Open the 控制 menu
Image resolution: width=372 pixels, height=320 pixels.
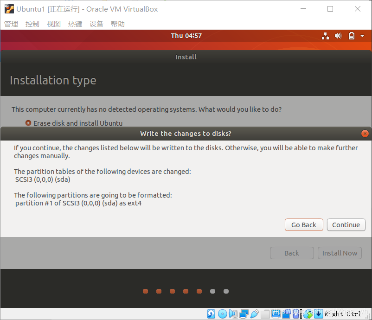coord(32,24)
